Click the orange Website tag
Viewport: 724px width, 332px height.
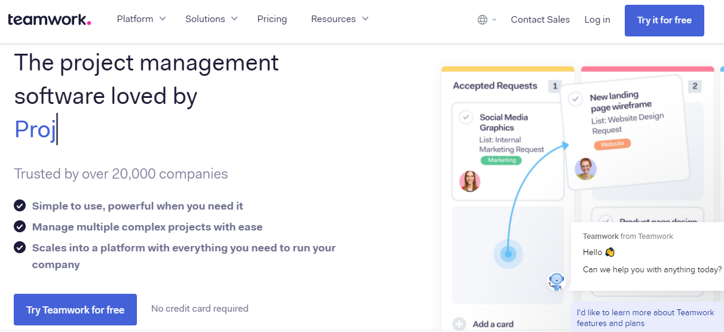point(612,144)
